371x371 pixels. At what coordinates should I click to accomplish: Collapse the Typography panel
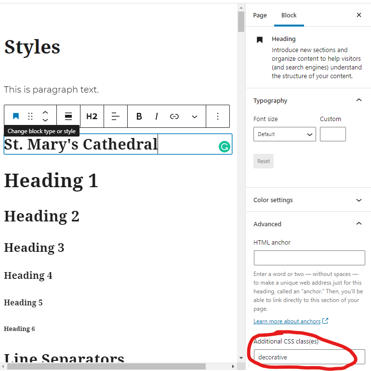(x=358, y=100)
